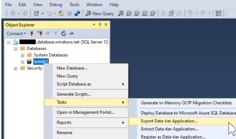Open the Tools menu
Screen dimensions: 236x139
click(x=74, y=5)
